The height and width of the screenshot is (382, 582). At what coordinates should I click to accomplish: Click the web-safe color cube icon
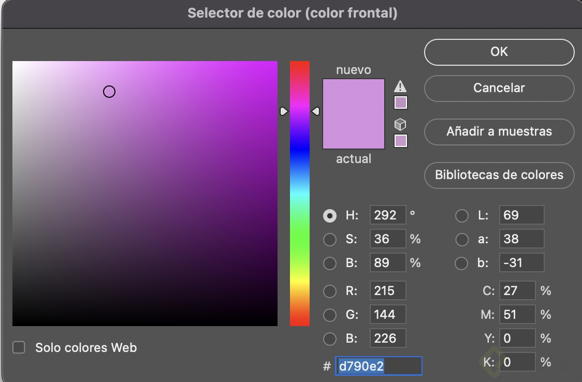400,124
